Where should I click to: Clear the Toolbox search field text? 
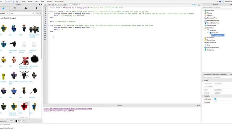tap(33, 13)
